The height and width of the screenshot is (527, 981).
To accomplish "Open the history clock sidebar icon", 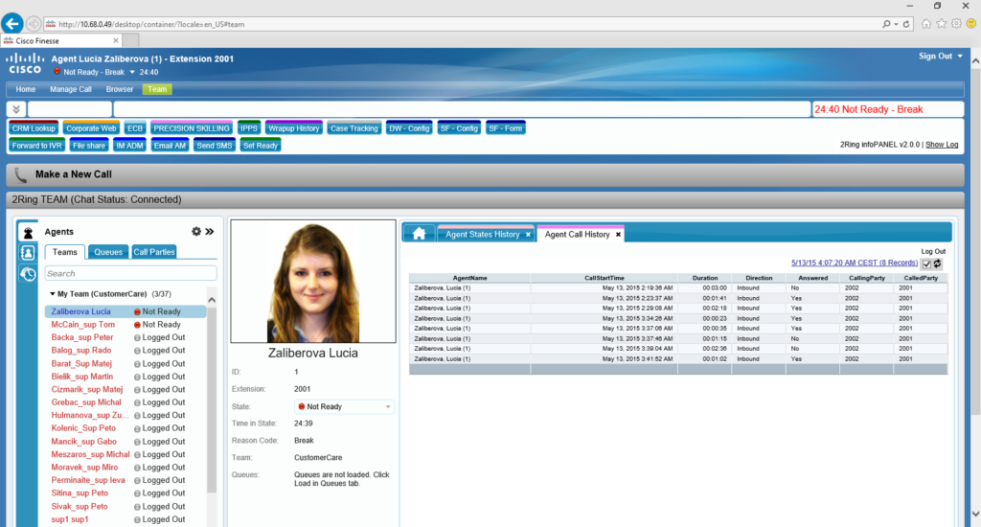I will pyautogui.click(x=28, y=273).
